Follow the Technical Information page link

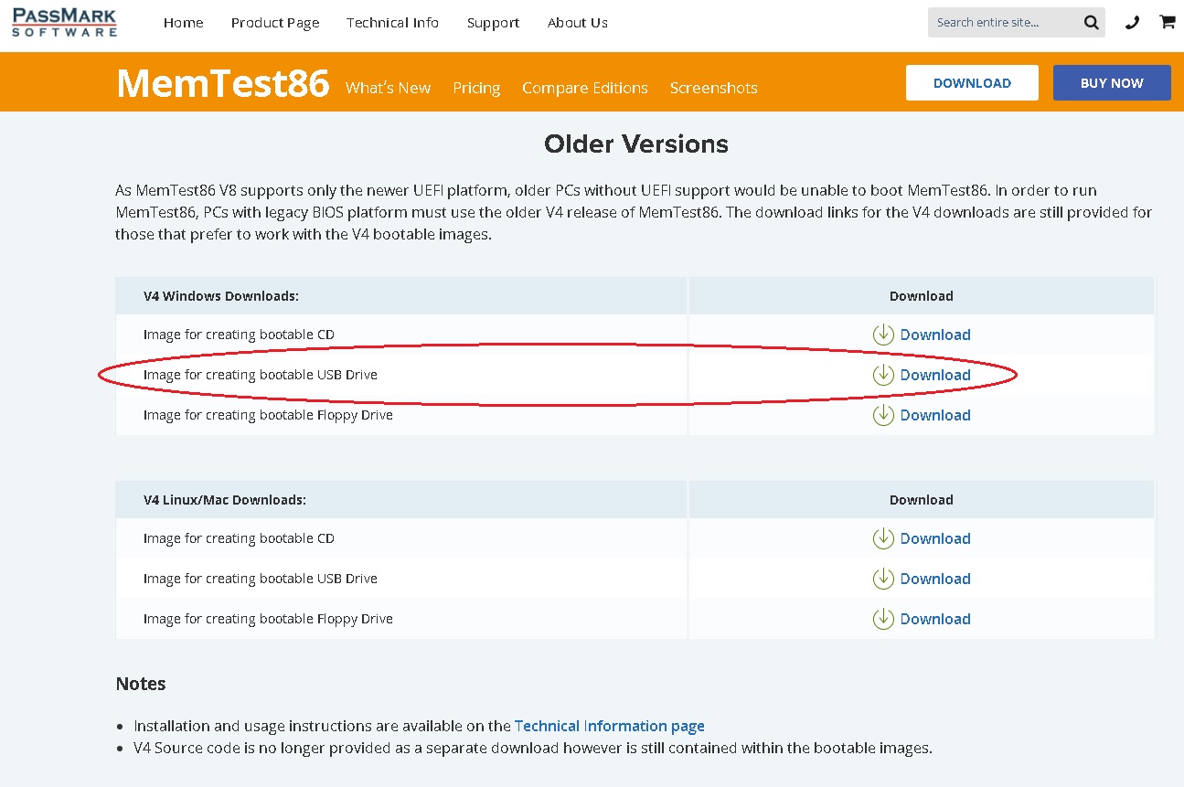click(609, 726)
